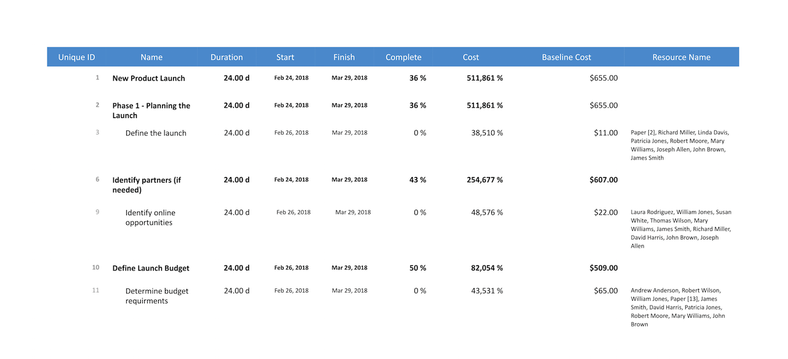This screenshot has width=788, height=359.
Task: Select the Finish column header
Action: 344,57
